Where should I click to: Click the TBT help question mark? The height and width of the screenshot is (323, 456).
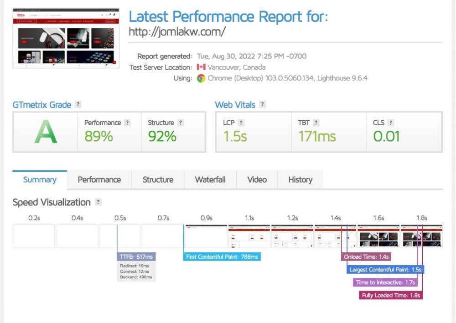tap(316, 123)
